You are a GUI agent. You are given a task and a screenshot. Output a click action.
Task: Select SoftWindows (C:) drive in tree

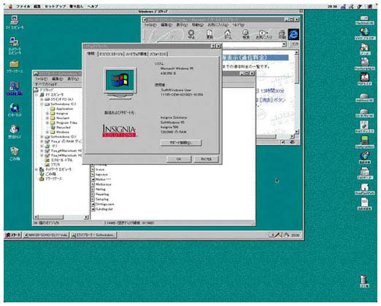[x=61, y=104]
